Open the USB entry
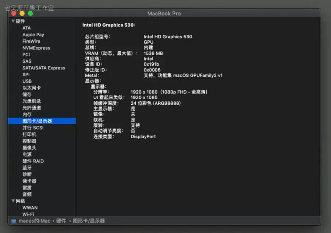The image size is (331, 233). tap(27, 81)
